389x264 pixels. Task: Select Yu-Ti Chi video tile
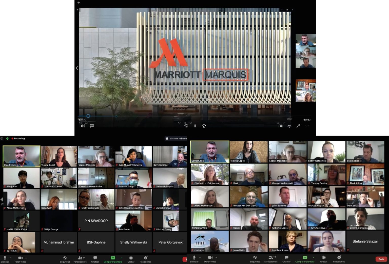pos(21,242)
